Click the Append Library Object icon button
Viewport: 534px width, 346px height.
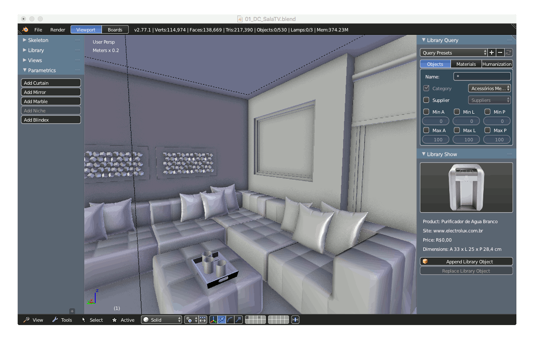tap(425, 261)
